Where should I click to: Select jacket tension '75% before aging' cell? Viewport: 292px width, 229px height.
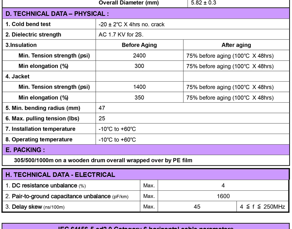point(230,87)
